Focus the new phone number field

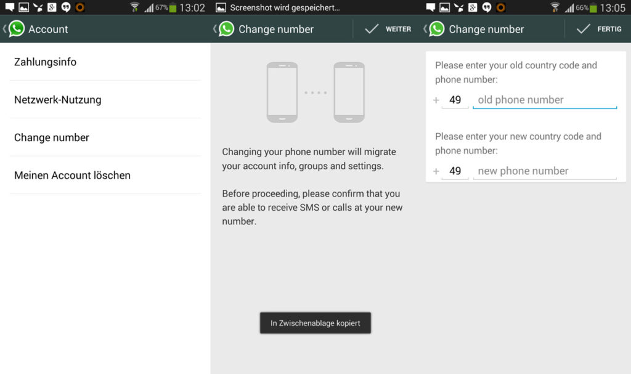(545, 171)
